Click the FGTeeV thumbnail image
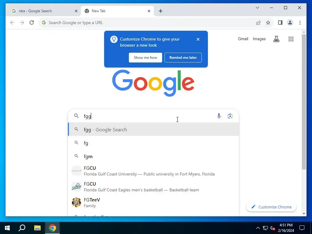Viewport: 312px width, 234px height. 76,203
